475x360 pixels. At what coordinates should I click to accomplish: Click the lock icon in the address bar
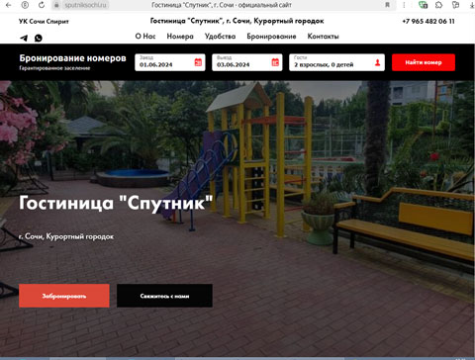click(56, 5)
